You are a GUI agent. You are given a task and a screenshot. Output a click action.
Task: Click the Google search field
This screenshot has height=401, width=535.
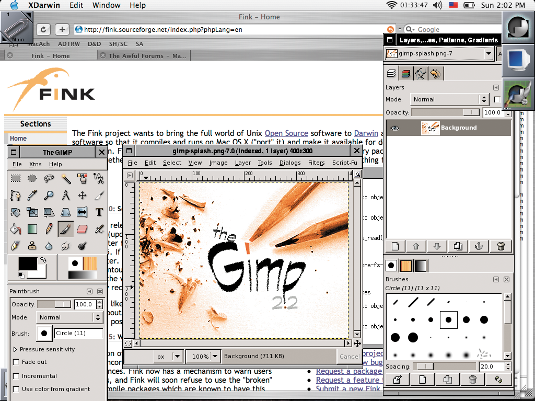click(452, 30)
